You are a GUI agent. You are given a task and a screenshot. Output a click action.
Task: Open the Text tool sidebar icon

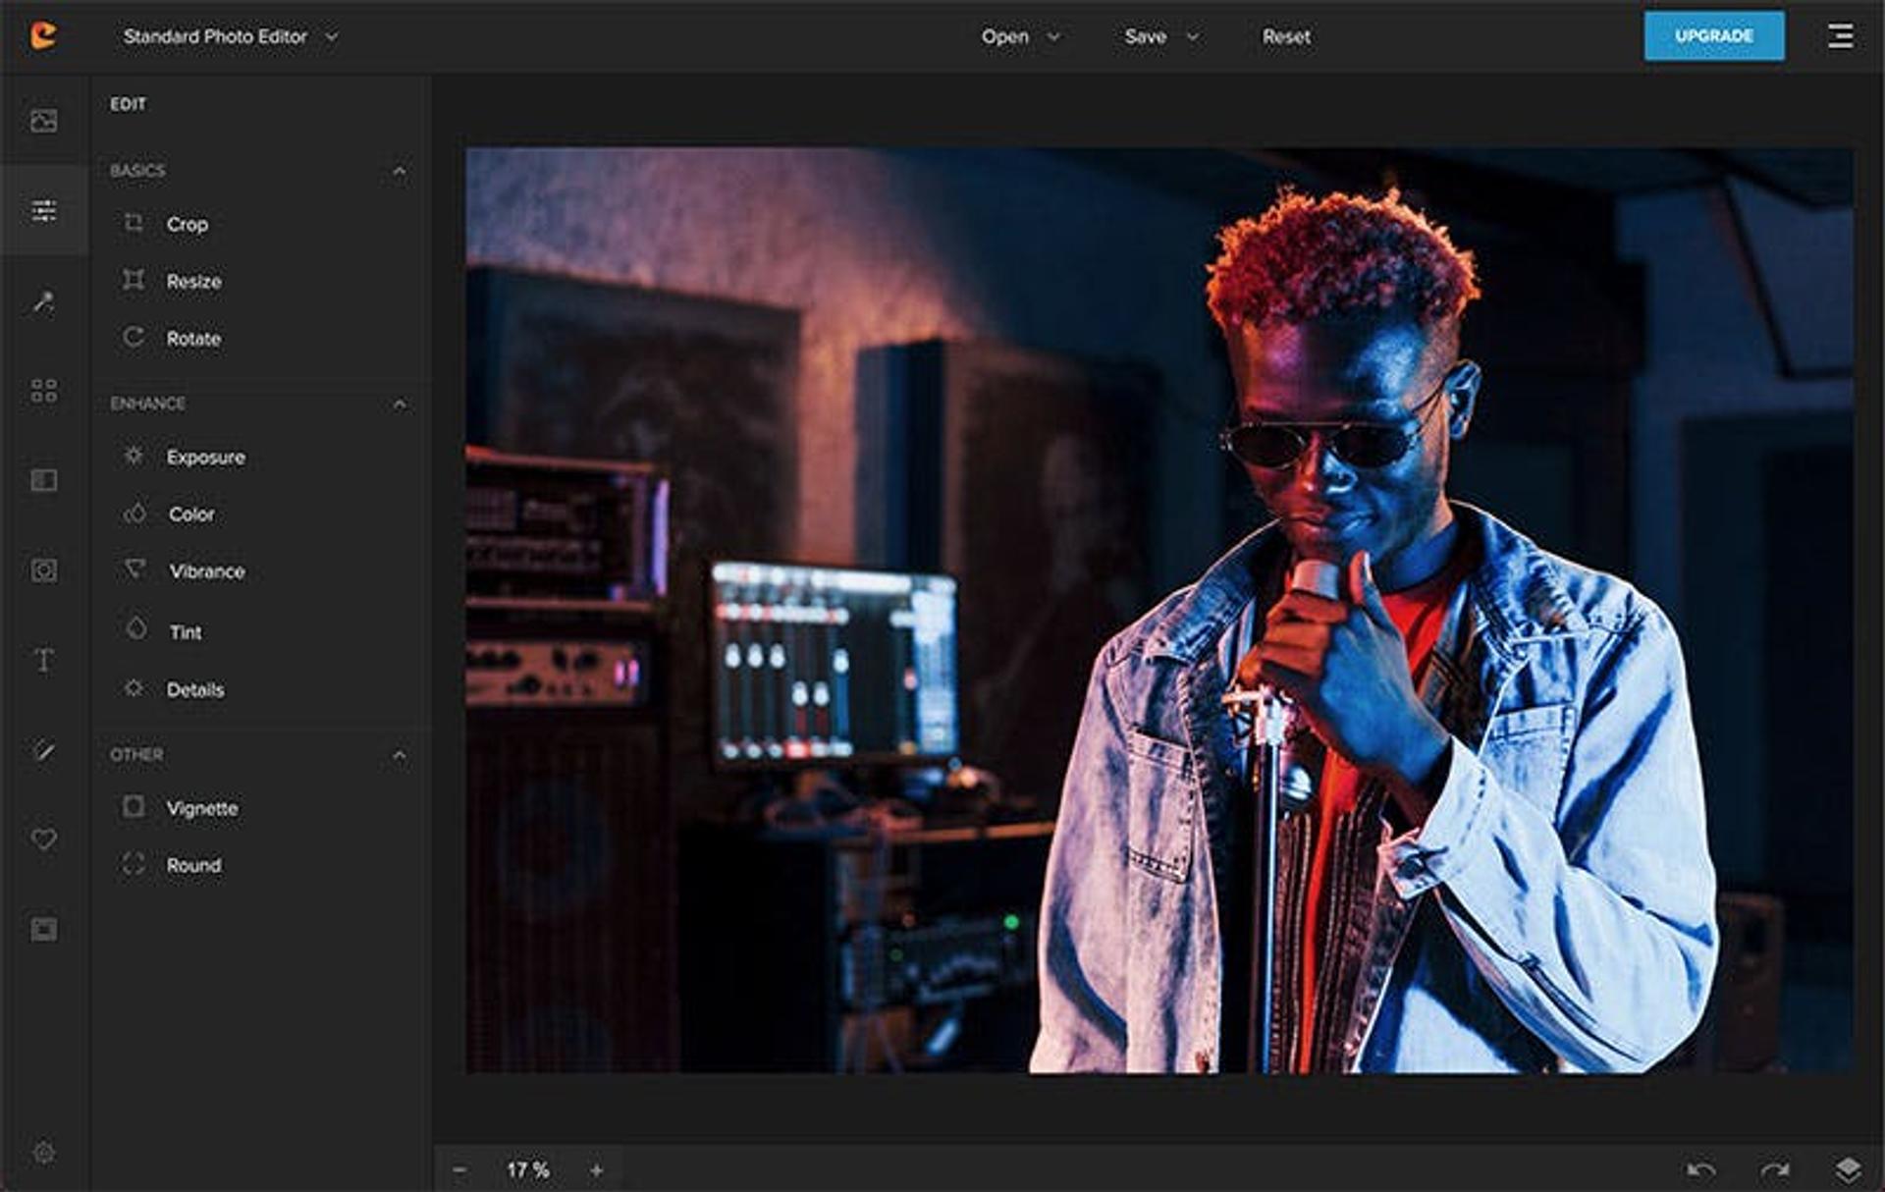coord(43,660)
